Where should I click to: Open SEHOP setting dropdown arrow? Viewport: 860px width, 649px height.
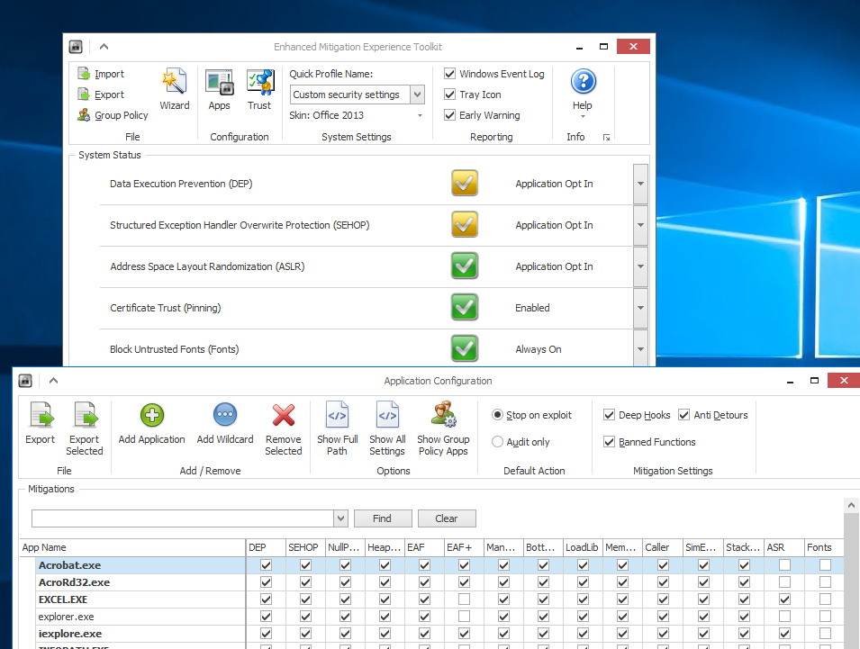pyautogui.click(x=640, y=225)
